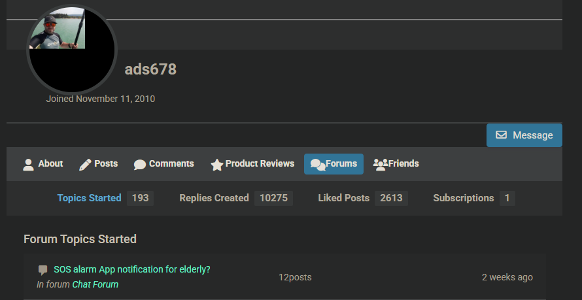The height and width of the screenshot is (300, 582).
Task: Select the pencil icon for Posts
Action: tap(85, 164)
